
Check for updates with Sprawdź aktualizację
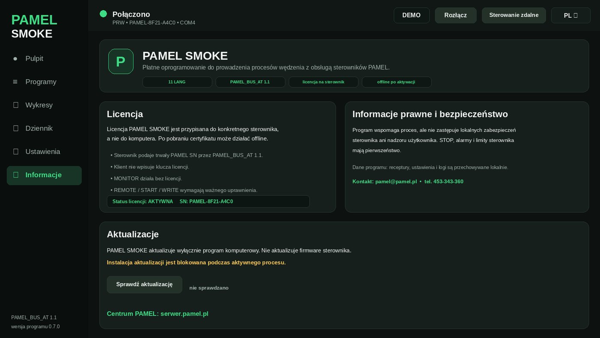coord(144,284)
